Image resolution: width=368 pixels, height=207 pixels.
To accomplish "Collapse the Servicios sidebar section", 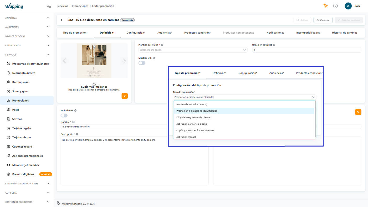I will (x=27, y=55).
